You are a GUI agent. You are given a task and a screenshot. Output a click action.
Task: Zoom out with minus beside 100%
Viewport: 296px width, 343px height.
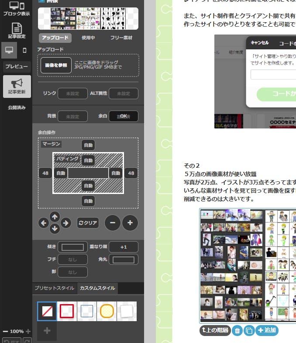[6, 331]
